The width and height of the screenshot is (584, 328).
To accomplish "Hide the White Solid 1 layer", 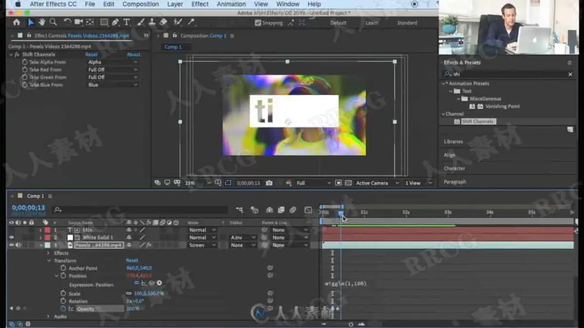I will [x=11, y=238].
